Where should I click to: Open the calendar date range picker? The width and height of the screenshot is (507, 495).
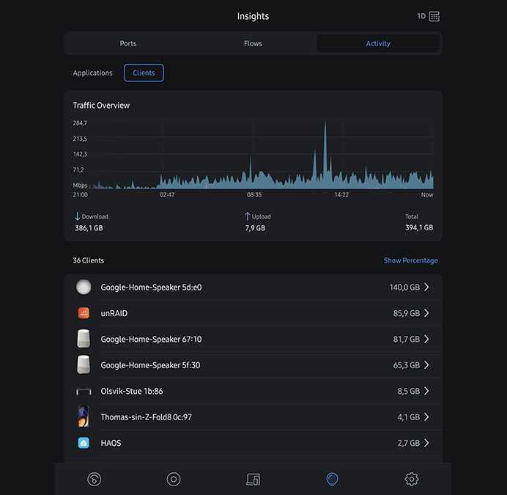click(434, 16)
